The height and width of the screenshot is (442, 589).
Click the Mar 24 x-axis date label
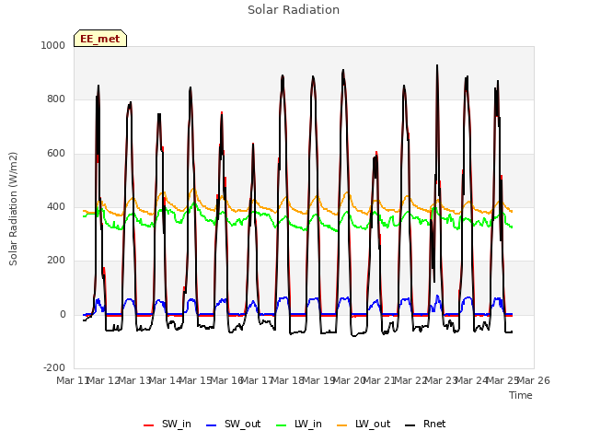click(x=472, y=380)
